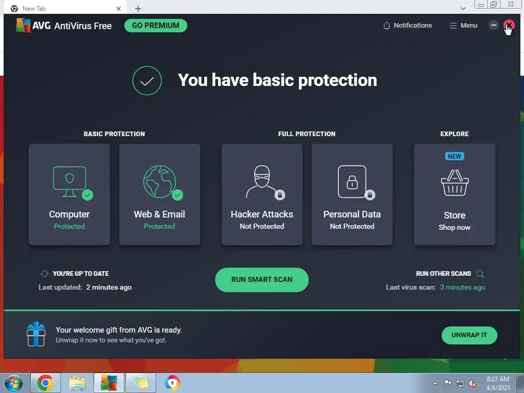Click the GO PREMIUM button
The height and width of the screenshot is (393, 524).
pos(156,26)
